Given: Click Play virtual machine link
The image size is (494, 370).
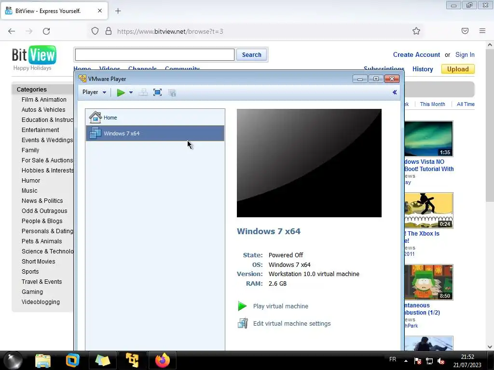Looking at the screenshot, I should 280,306.
